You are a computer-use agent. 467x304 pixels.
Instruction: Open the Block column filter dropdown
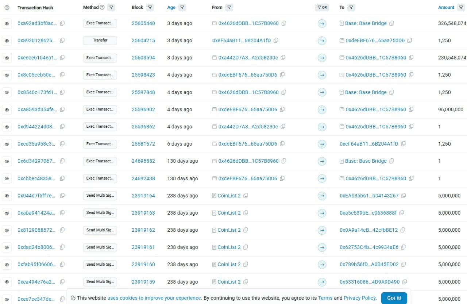click(150, 7)
